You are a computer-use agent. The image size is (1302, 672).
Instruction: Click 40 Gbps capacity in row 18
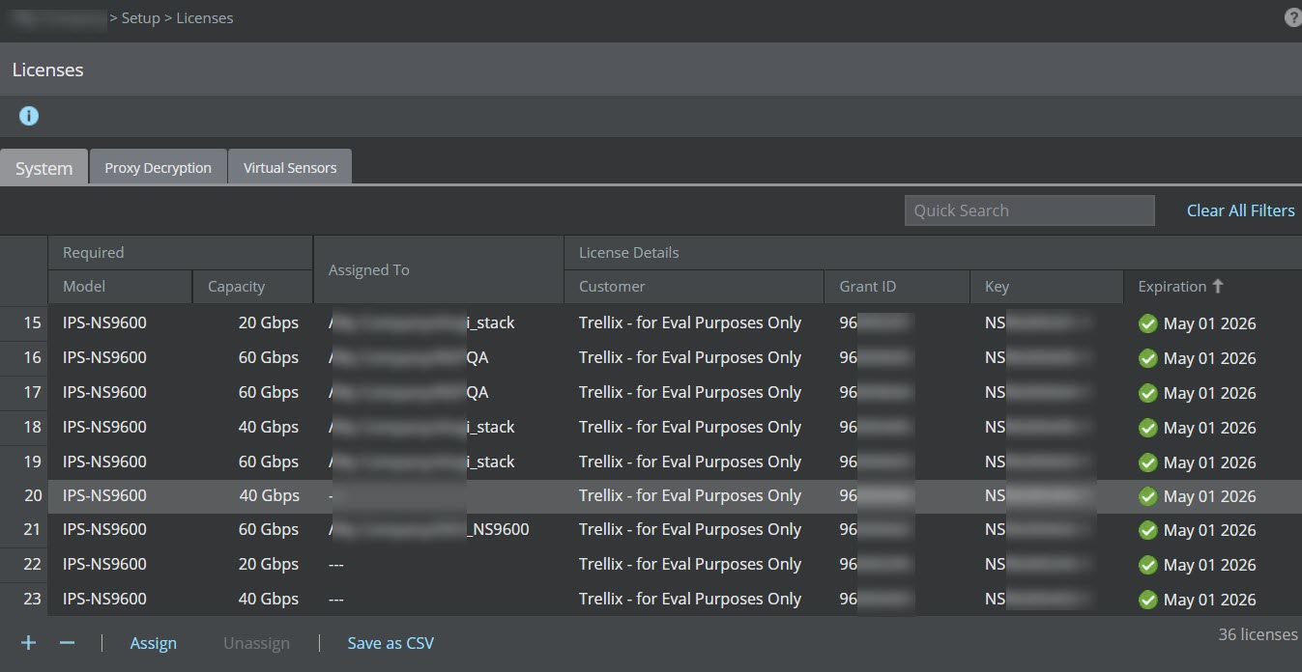269,427
